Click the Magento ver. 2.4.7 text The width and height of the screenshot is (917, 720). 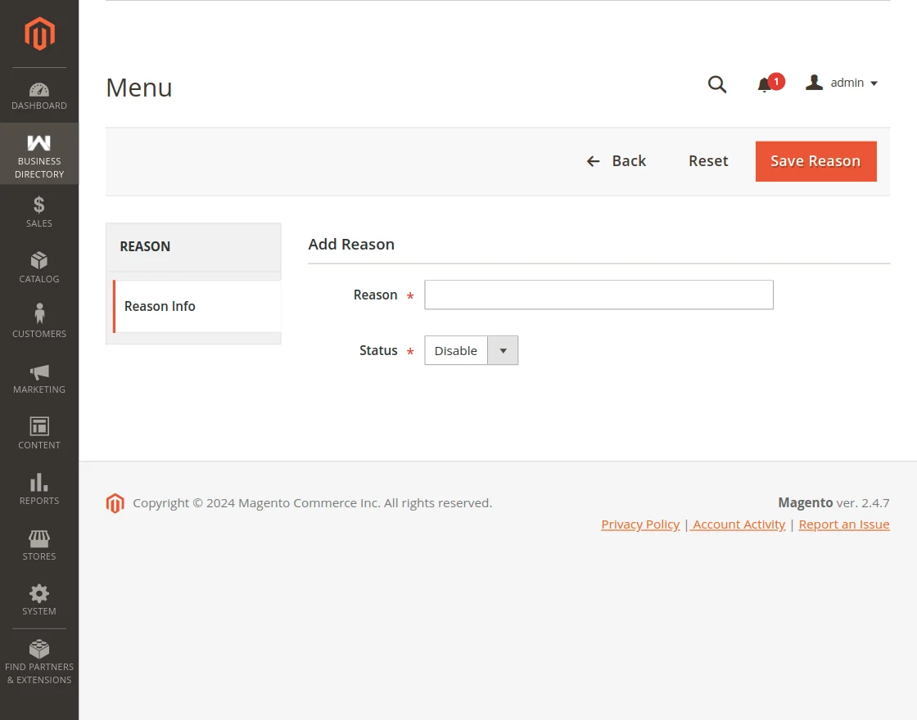tap(833, 502)
